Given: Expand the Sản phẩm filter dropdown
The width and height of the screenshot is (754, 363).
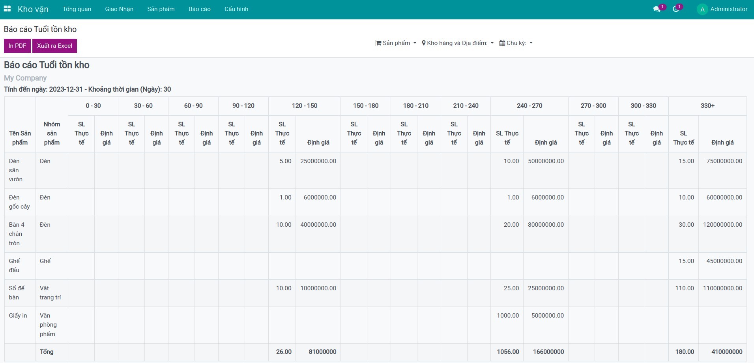Looking at the screenshot, I should click(396, 43).
